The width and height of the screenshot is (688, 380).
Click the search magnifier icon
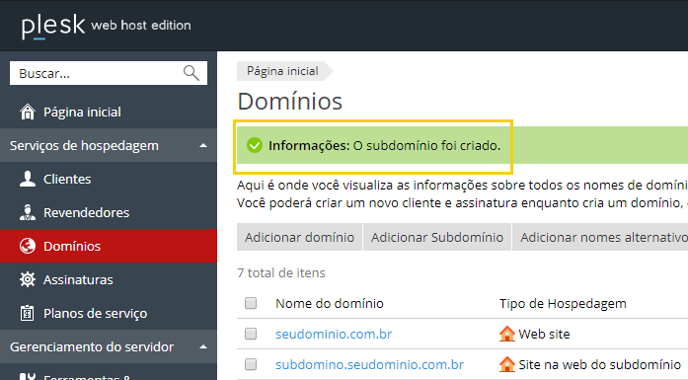191,73
